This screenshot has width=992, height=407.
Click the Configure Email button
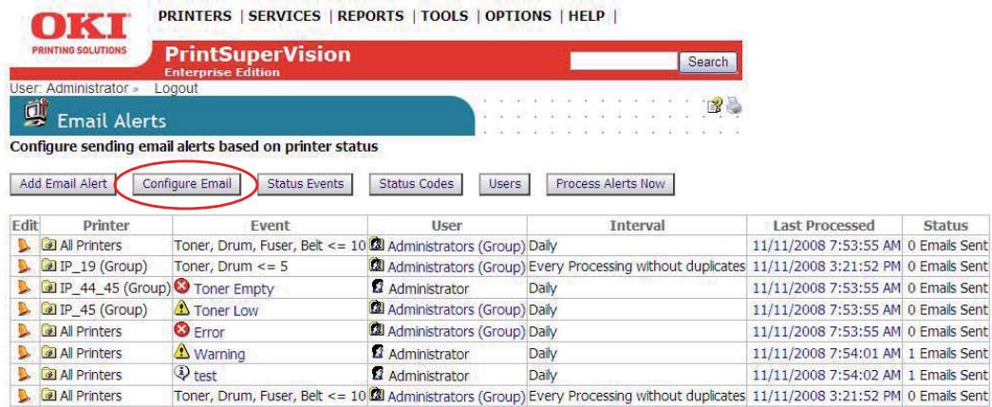coord(187,184)
